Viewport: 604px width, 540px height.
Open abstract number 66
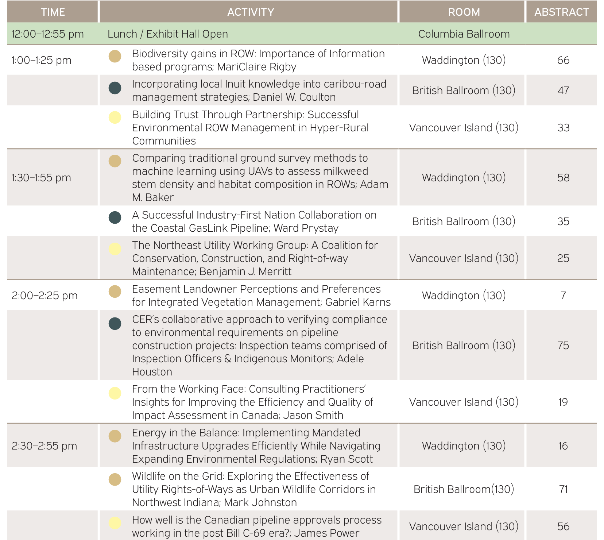point(563,60)
